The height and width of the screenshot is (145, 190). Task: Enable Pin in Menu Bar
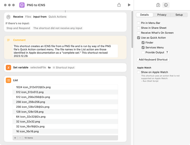[x=139, y=23]
